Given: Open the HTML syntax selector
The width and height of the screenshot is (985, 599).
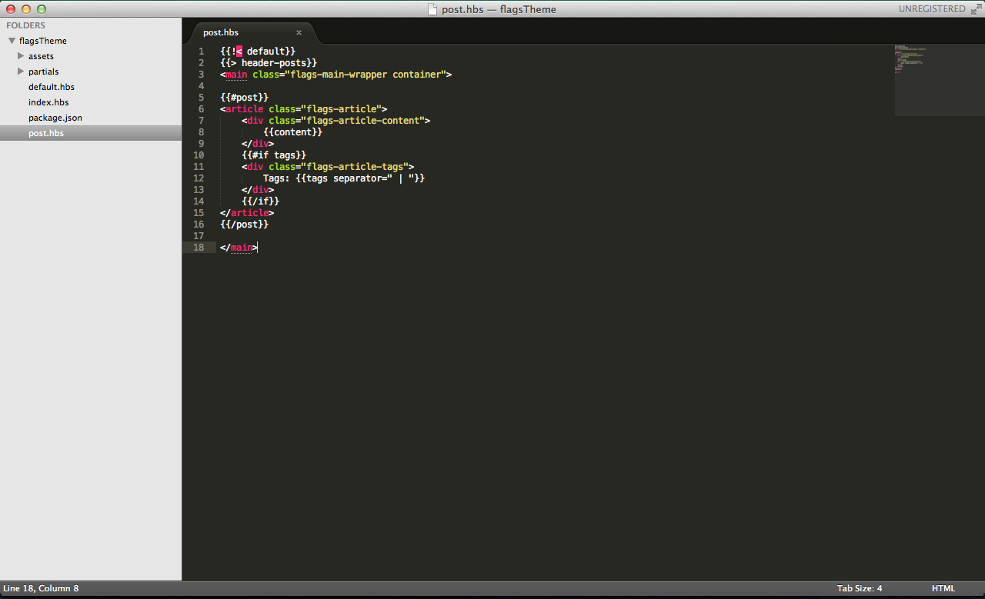Looking at the screenshot, I should [x=943, y=588].
